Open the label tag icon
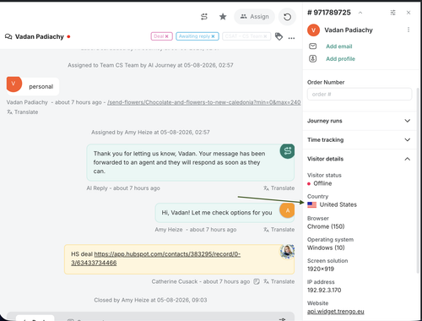Viewport: 422px width, 321px height. tap(279, 36)
